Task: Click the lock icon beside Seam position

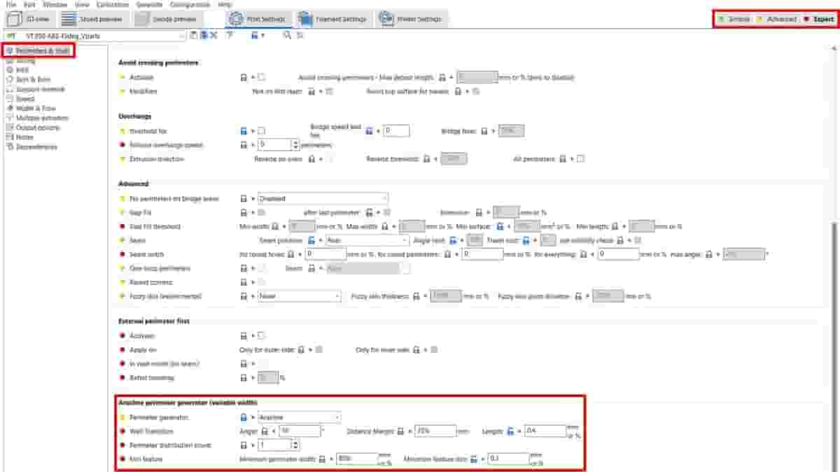Action: (x=312, y=240)
